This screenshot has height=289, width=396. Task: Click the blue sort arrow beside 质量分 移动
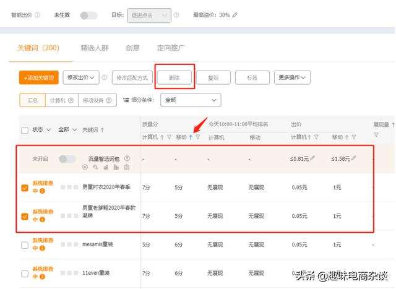191,137
